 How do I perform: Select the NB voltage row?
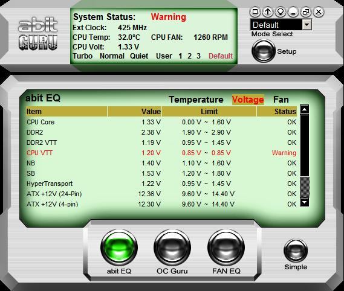[161, 163]
